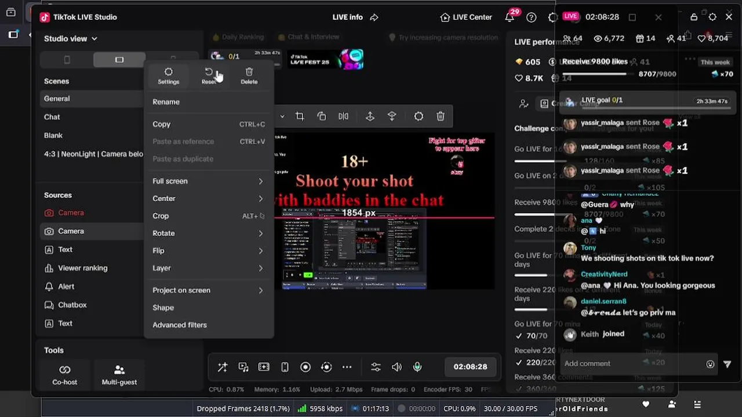
Task: Select the Alert source
Action: 93,287
